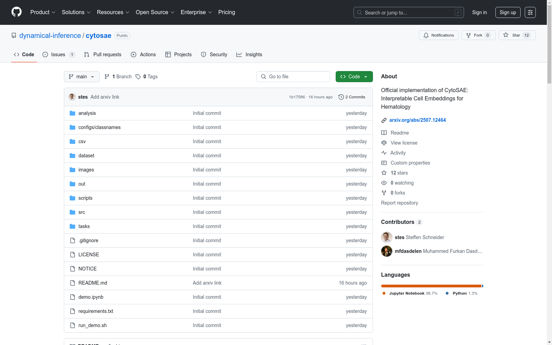Click the file icon beside demo.ipynb

pyautogui.click(x=72, y=297)
